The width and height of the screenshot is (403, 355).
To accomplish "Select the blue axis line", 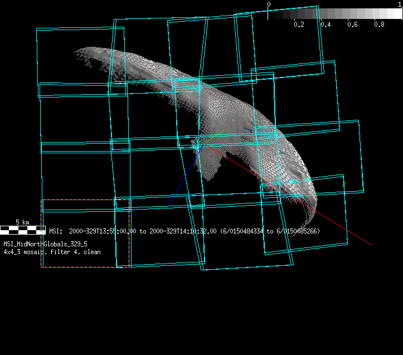I will coord(184,178).
